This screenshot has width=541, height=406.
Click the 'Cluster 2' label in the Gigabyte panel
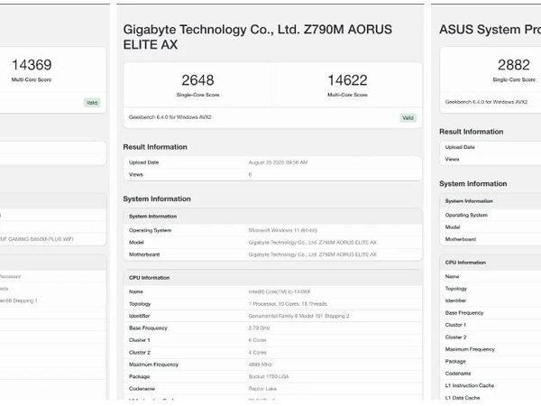pyautogui.click(x=140, y=353)
